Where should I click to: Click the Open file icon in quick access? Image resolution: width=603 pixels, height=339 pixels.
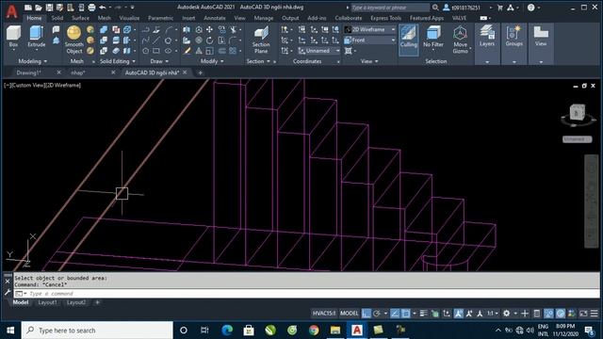[39, 8]
